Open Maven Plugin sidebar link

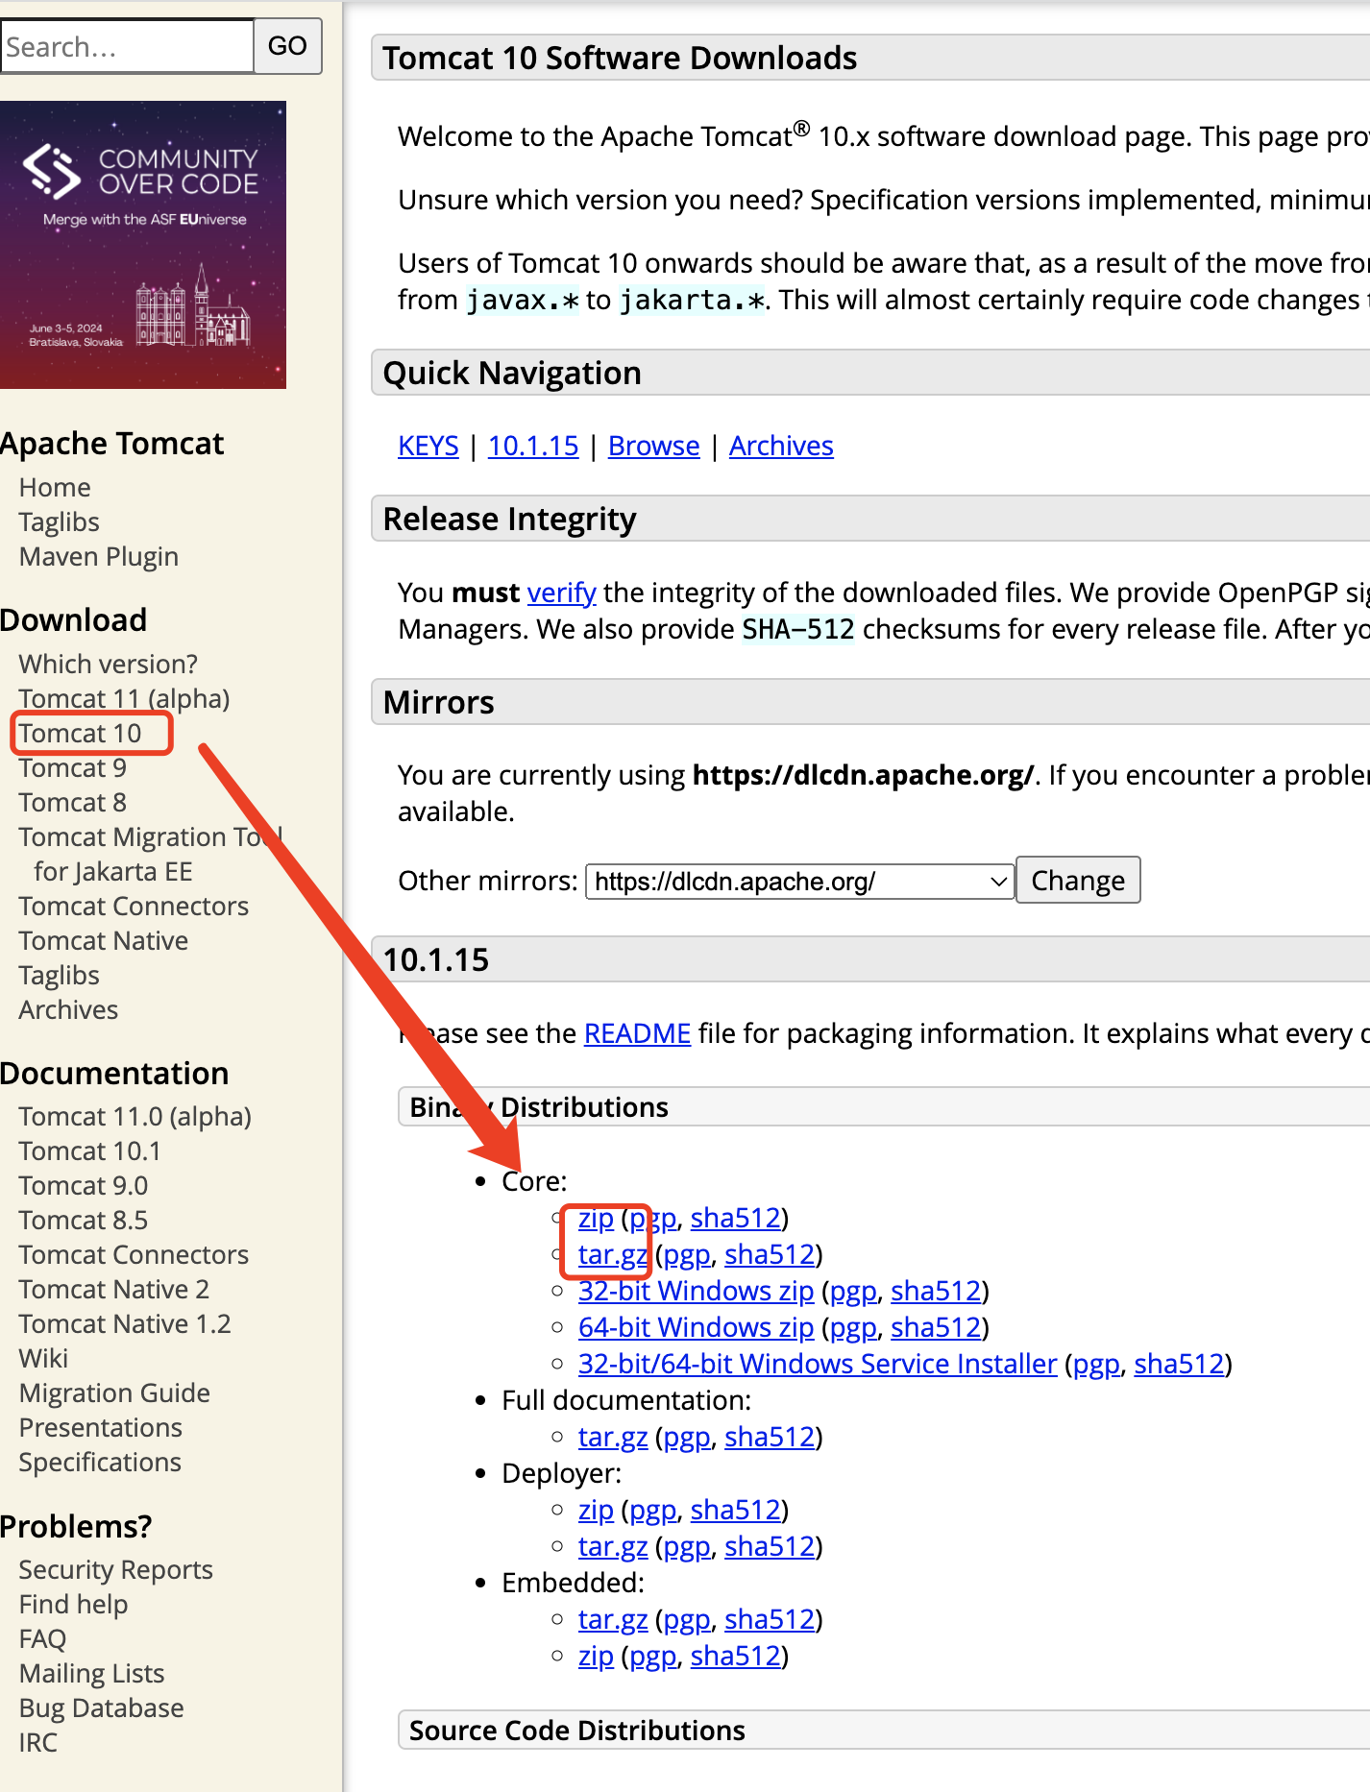click(99, 557)
